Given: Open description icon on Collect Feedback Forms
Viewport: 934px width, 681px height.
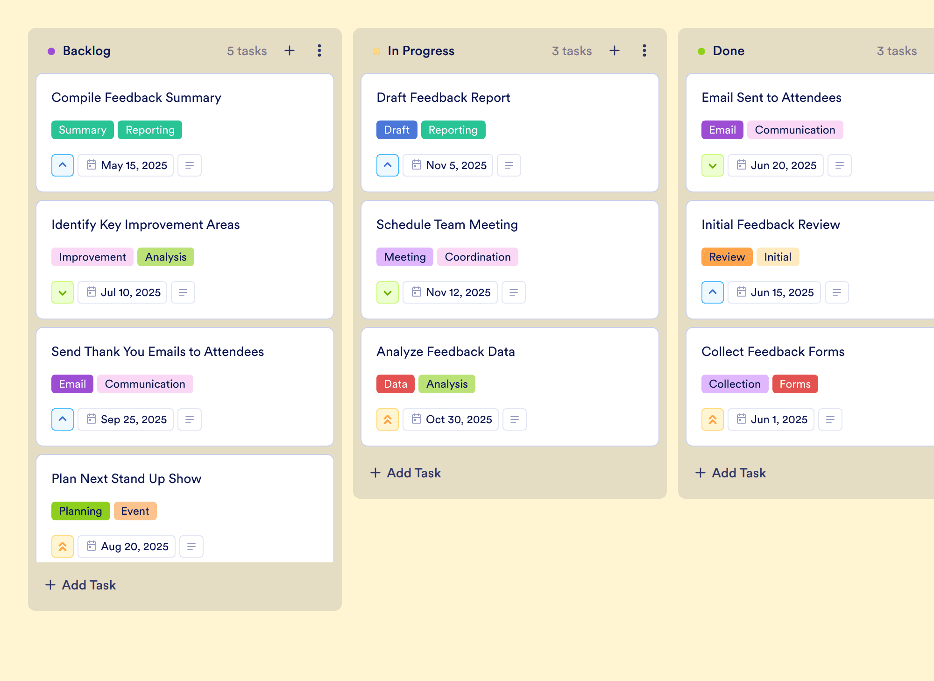Looking at the screenshot, I should coord(830,419).
